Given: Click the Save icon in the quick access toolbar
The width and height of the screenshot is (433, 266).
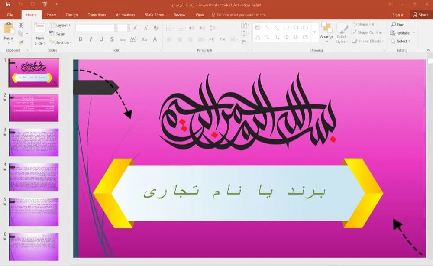Looking at the screenshot, I should click(8, 4).
